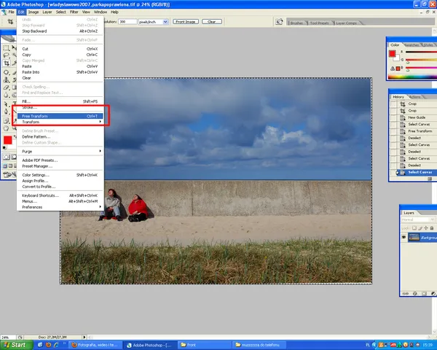
Task: Click the new snapshot icon in History panel
Action: 430,179
